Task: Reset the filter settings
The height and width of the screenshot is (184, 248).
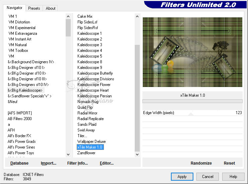Action: tap(229, 163)
